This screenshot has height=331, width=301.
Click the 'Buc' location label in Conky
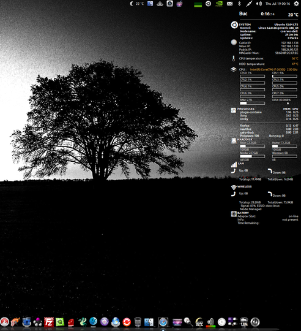(243, 13)
